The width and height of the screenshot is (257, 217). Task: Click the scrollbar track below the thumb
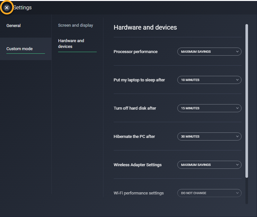[x=247, y=191]
